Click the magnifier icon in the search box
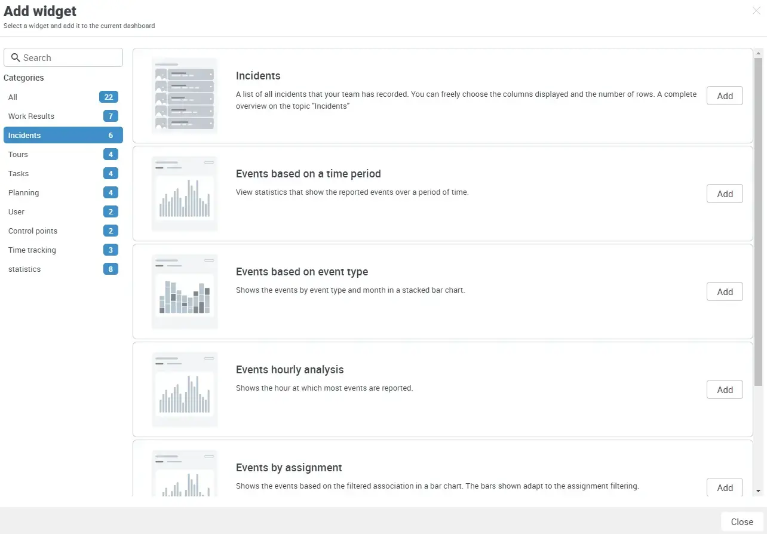The width and height of the screenshot is (767, 534). pyautogui.click(x=16, y=57)
